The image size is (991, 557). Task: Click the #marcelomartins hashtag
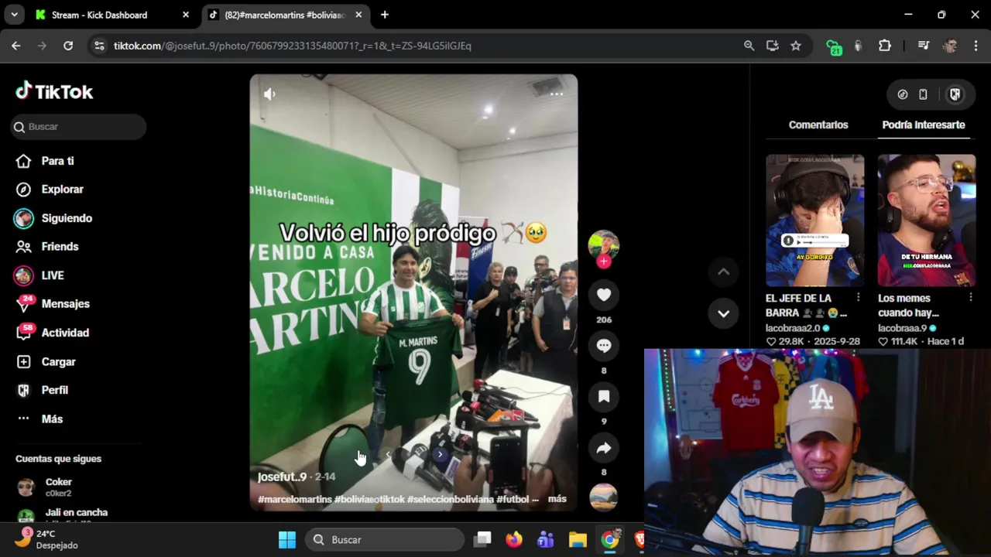click(294, 500)
